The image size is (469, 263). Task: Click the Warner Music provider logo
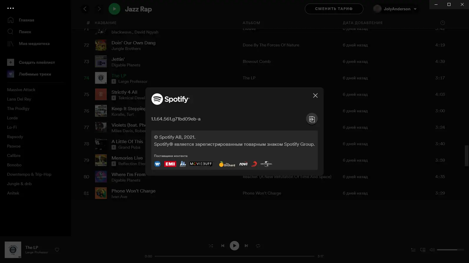[157, 164]
